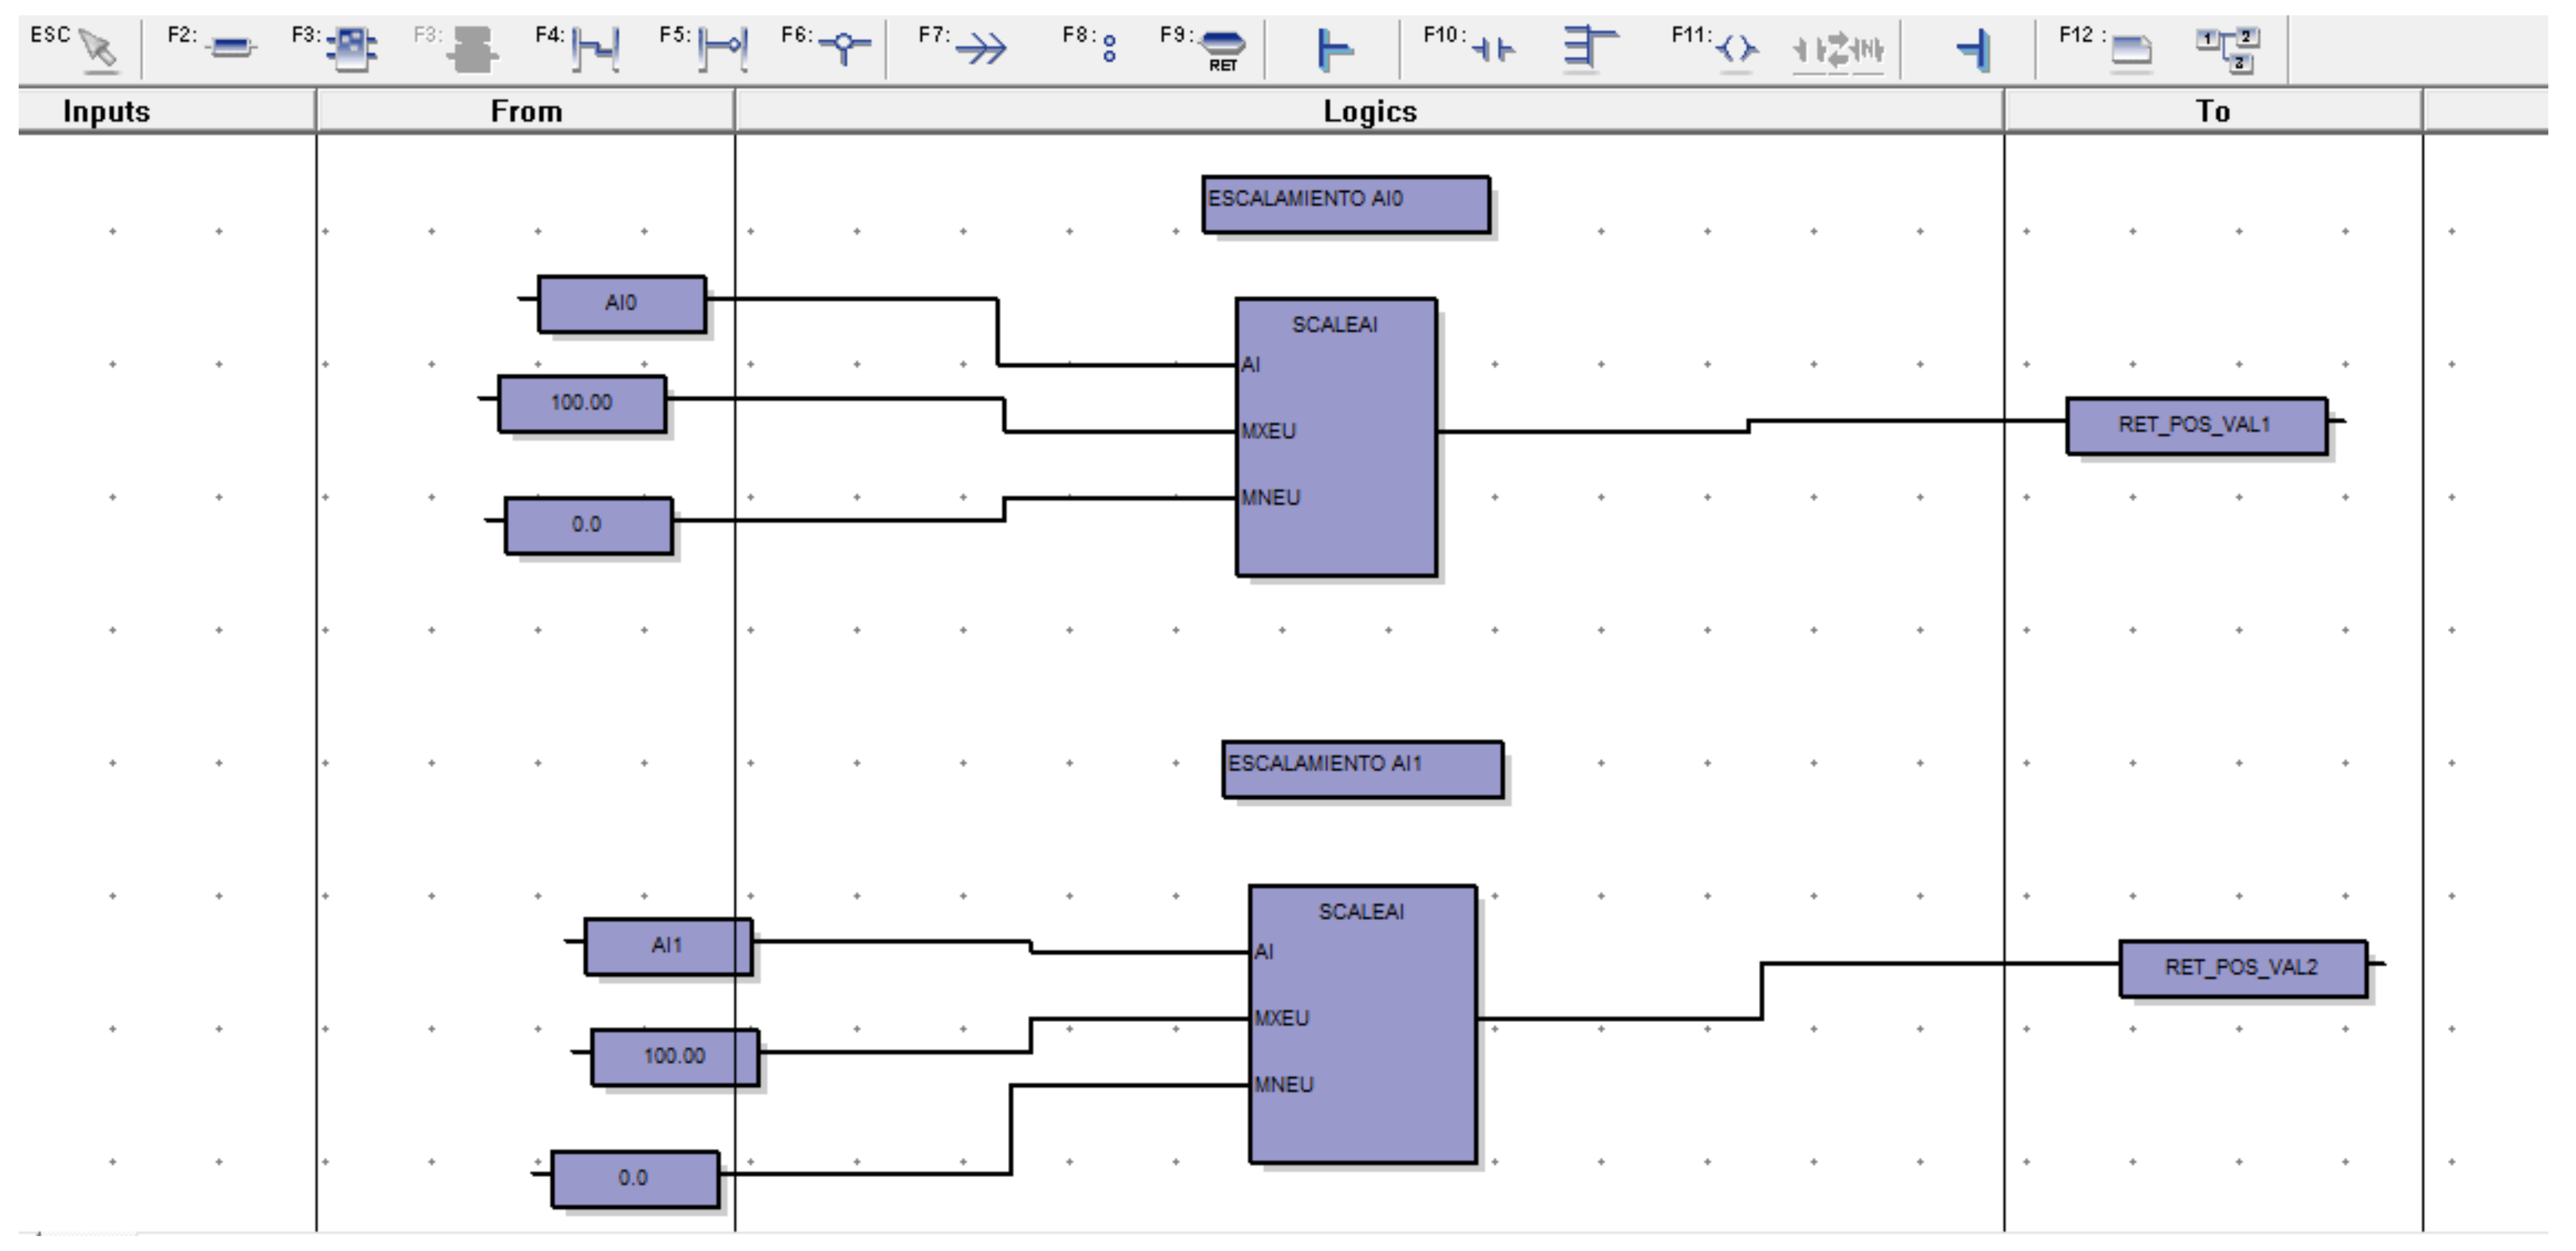Pick the F5 negated link tool
Viewport: 2576px width, 1251px height.
722,48
